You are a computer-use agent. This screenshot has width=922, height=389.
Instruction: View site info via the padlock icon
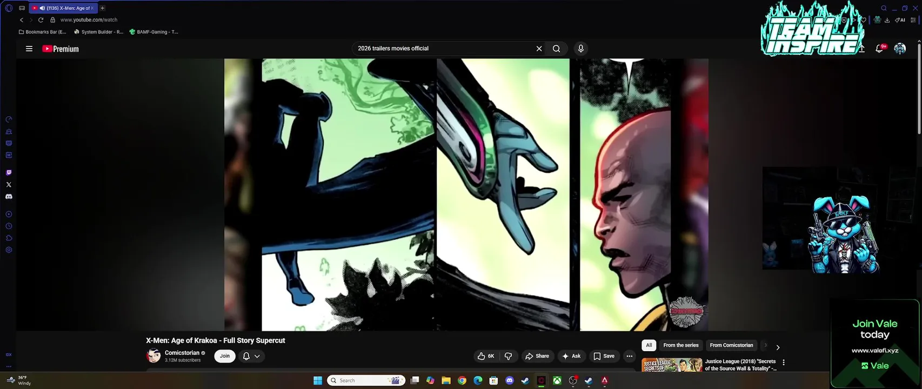52,20
